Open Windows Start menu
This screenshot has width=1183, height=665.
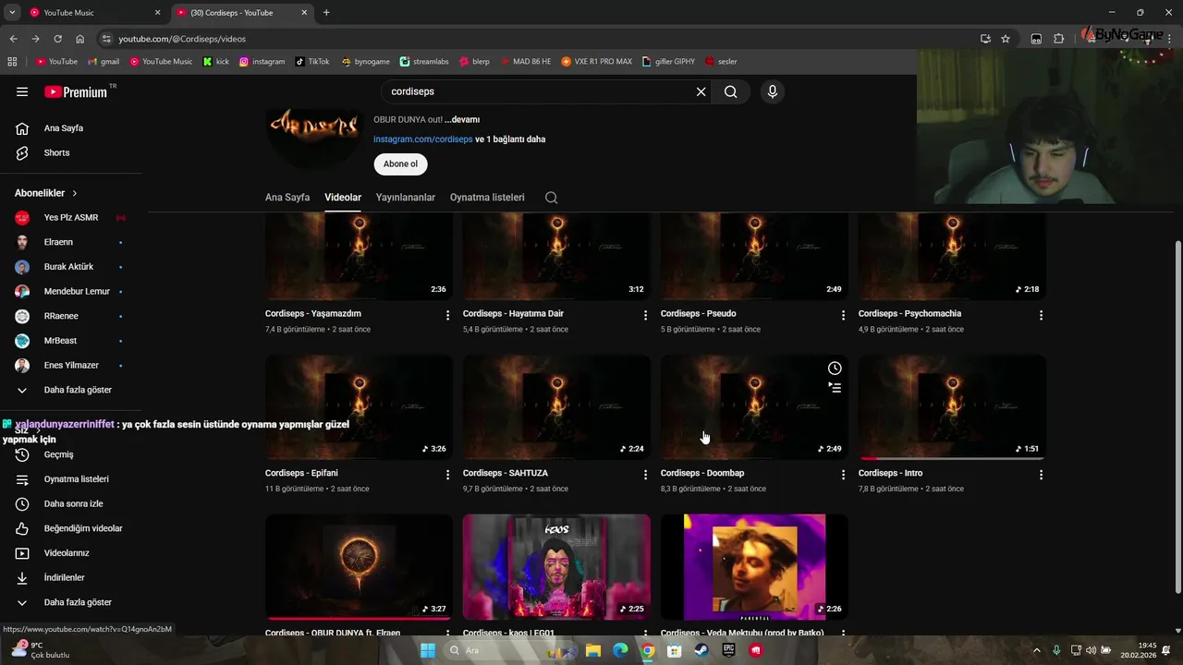pos(428,650)
